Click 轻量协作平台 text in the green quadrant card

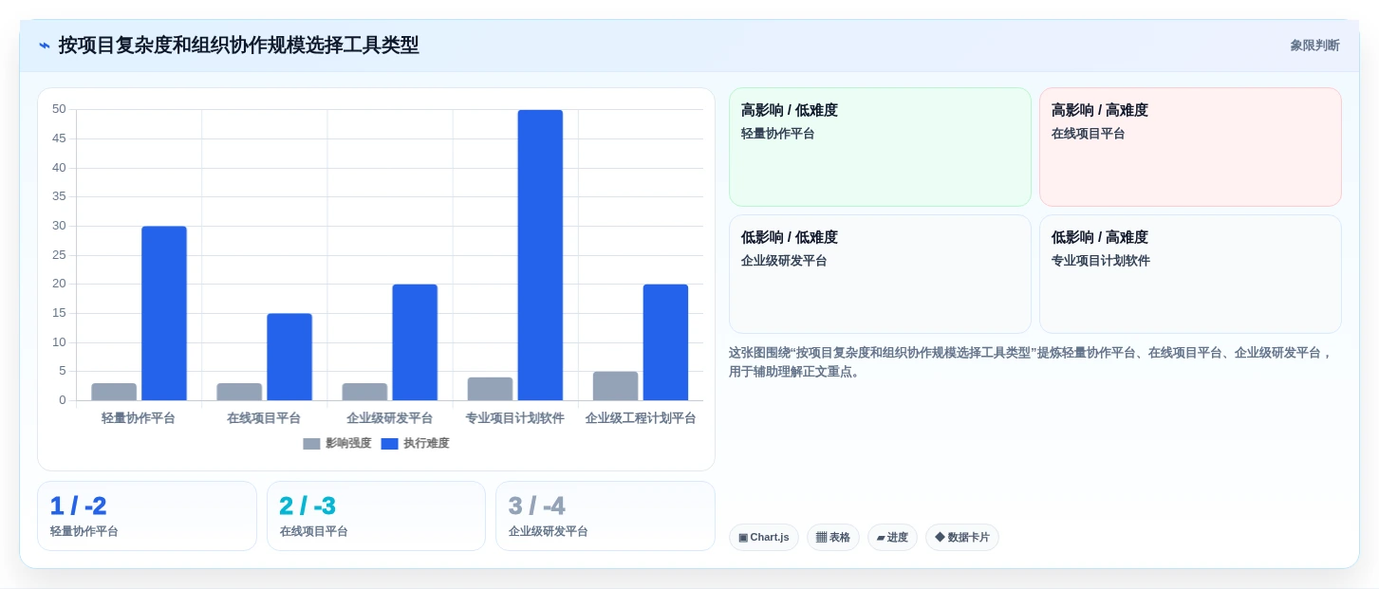point(778,134)
